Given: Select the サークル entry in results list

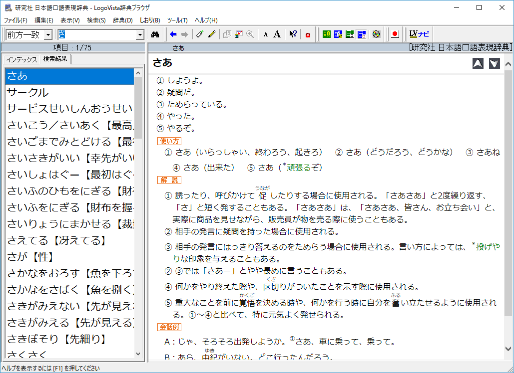Looking at the screenshot, I should (x=69, y=93).
